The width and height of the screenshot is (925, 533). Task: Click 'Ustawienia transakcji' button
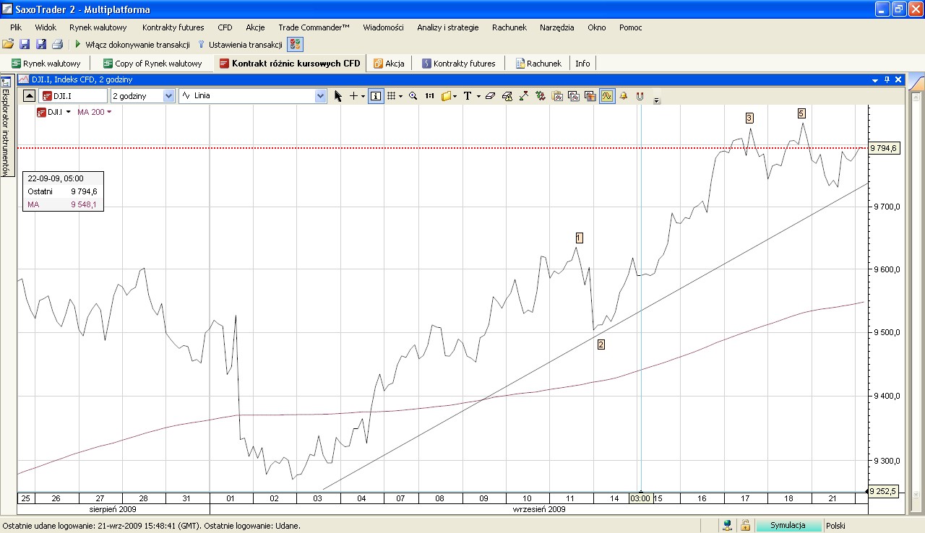(240, 45)
